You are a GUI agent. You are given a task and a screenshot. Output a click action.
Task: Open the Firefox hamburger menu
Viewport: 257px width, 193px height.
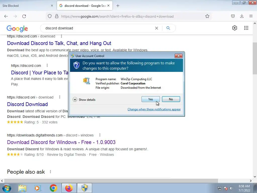[x=251, y=16]
